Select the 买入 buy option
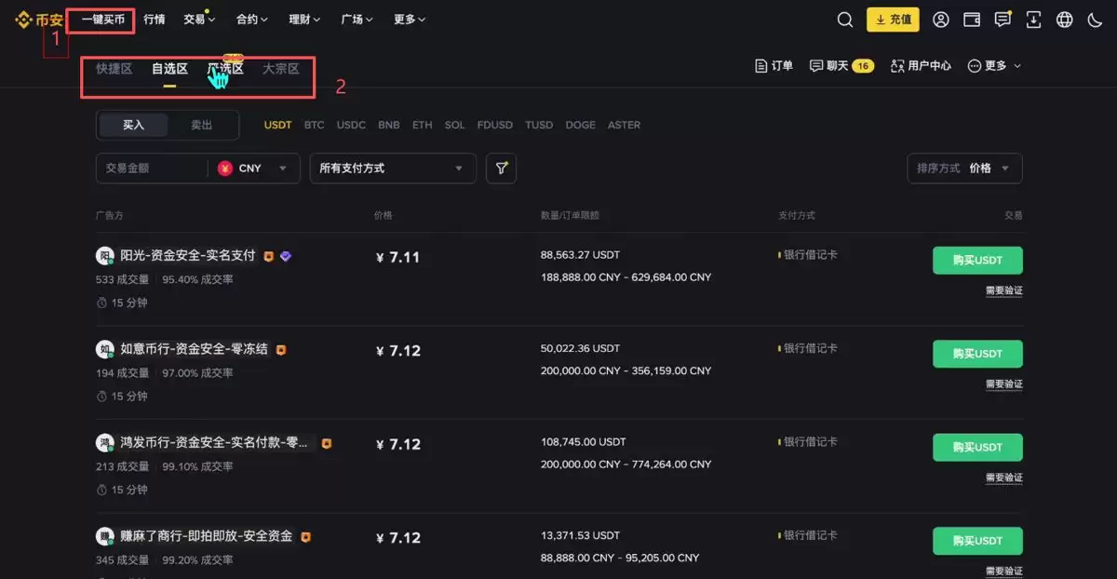The height and width of the screenshot is (579, 1117). click(x=132, y=125)
